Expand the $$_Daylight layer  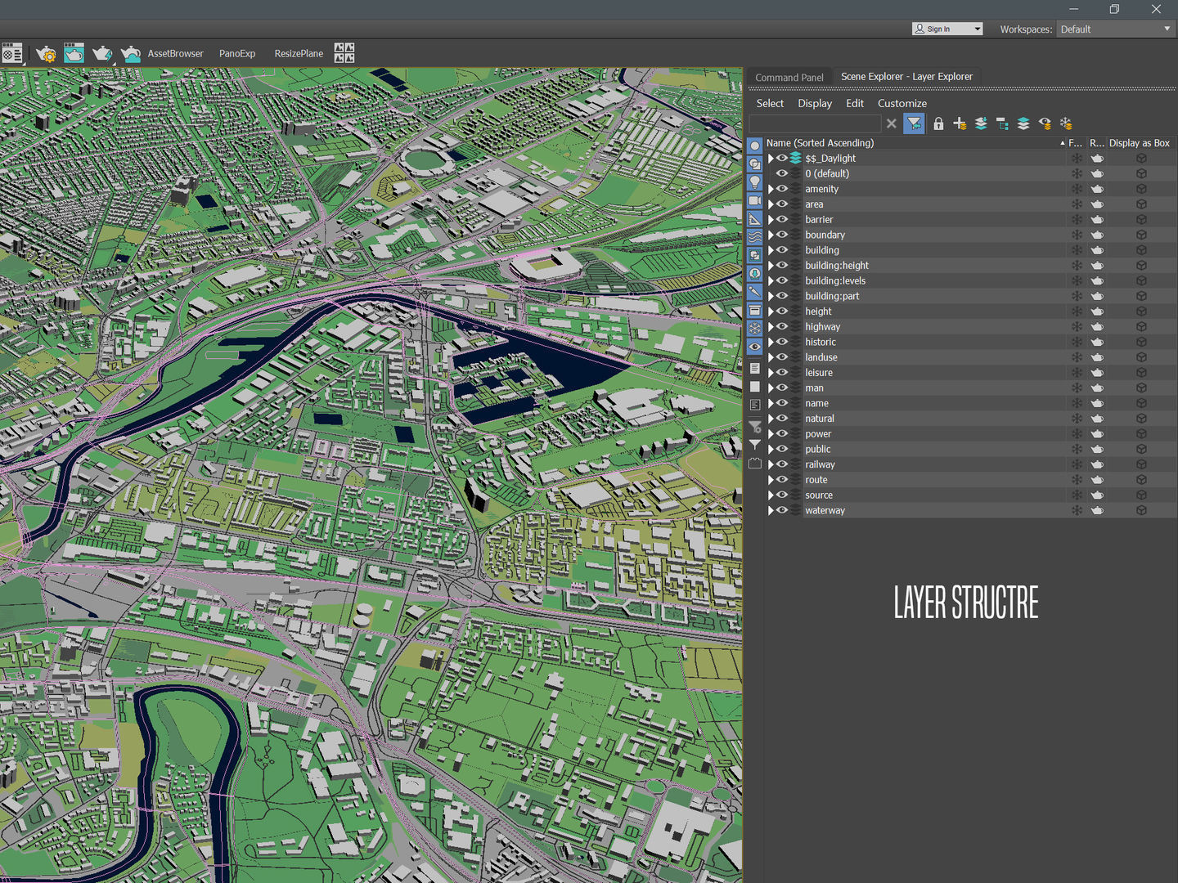(771, 158)
